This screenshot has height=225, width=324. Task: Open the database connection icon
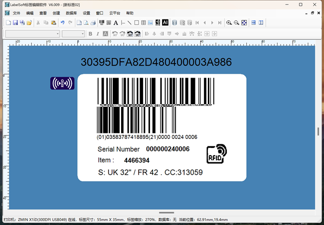pos(174,23)
